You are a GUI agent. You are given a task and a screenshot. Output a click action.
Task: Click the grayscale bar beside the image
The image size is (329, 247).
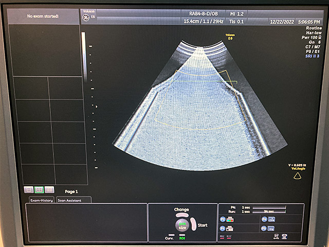(84, 57)
